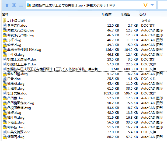The height and width of the screenshot is (141, 167).
Task: Select 目录.doc file icon
Action: (x=5, y=79)
